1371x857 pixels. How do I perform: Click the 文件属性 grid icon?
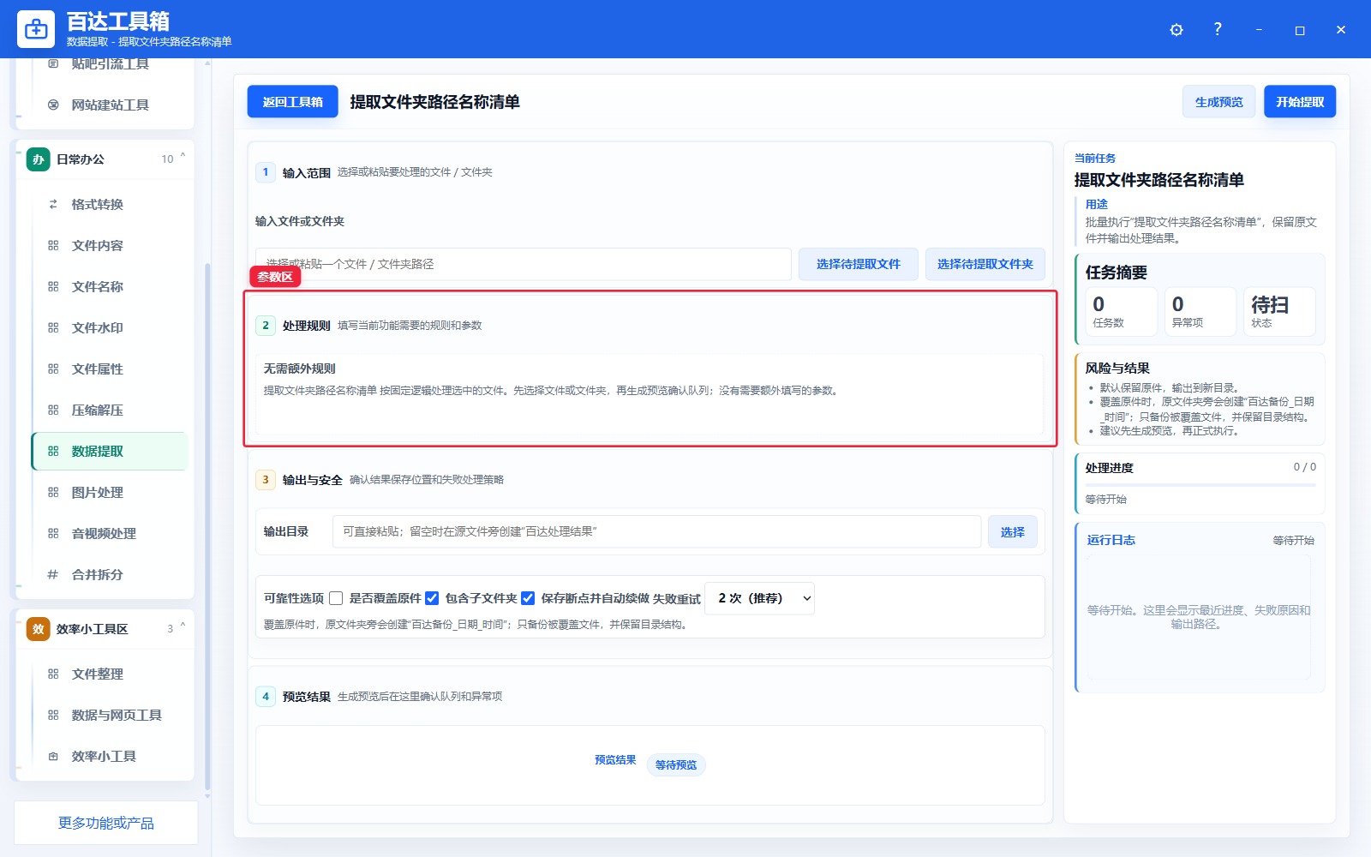tap(53, 369)
